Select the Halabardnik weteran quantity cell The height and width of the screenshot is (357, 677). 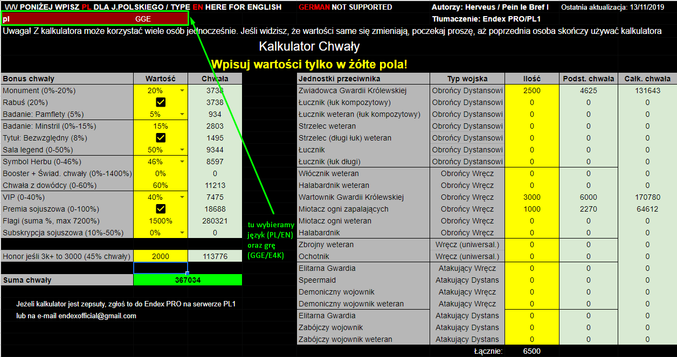pyautogui.click(x=532, y=185)
